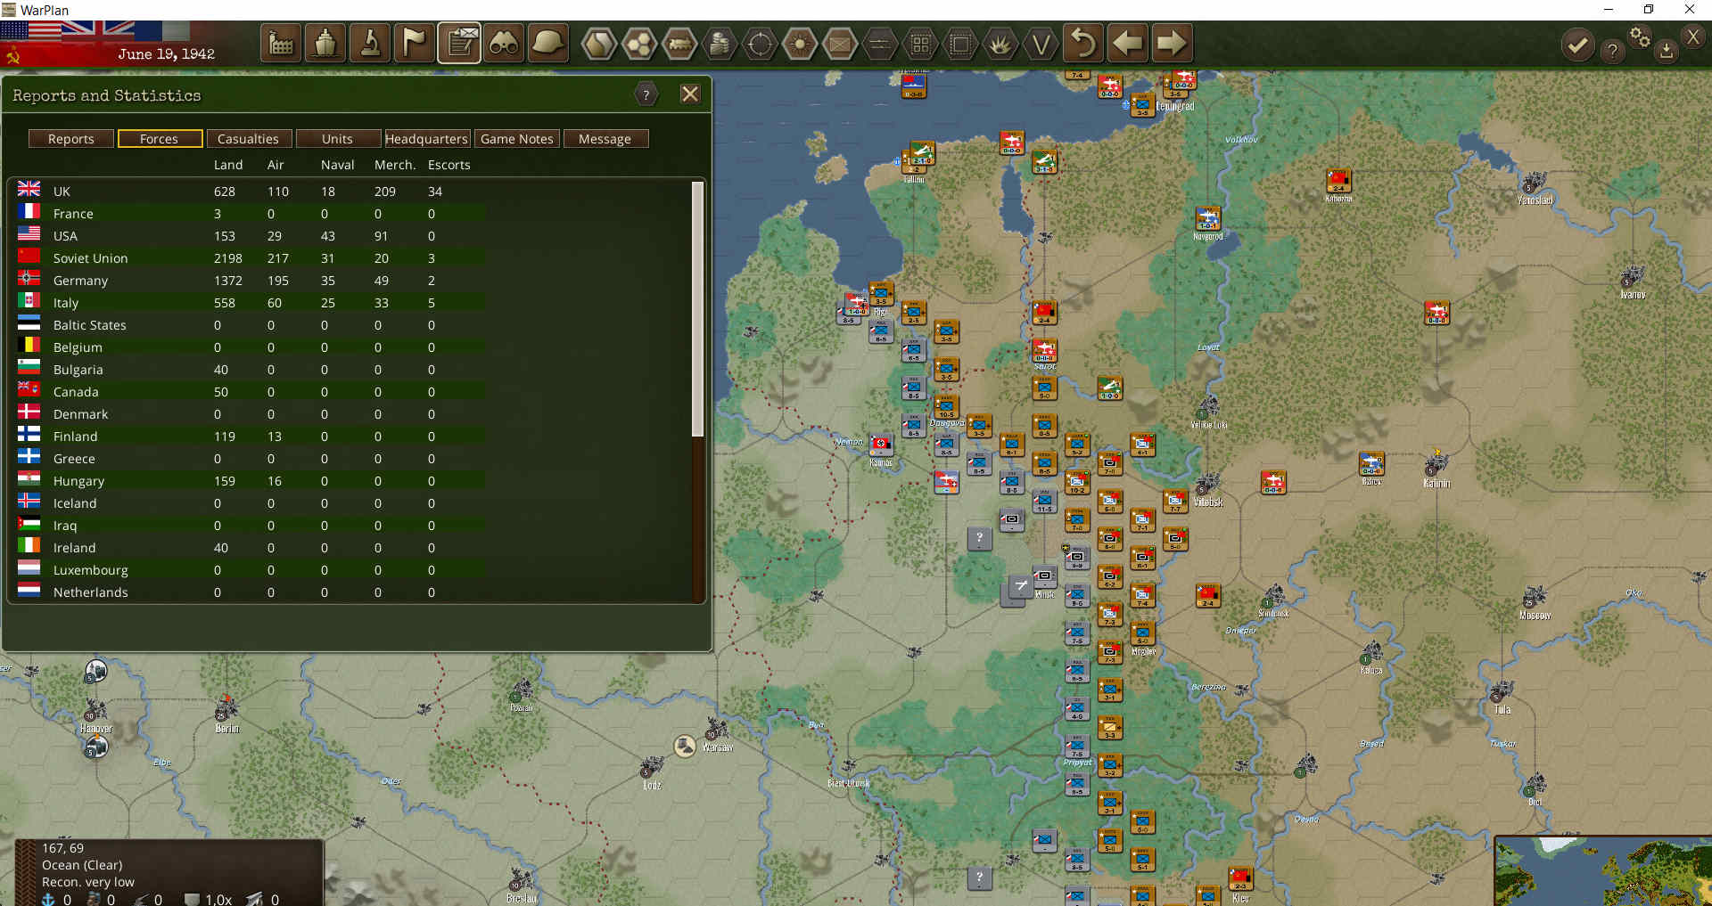Click the Hungary country row
Image resolution: width=1712 pixels, height=906 pixels.
tap(251, 481)
